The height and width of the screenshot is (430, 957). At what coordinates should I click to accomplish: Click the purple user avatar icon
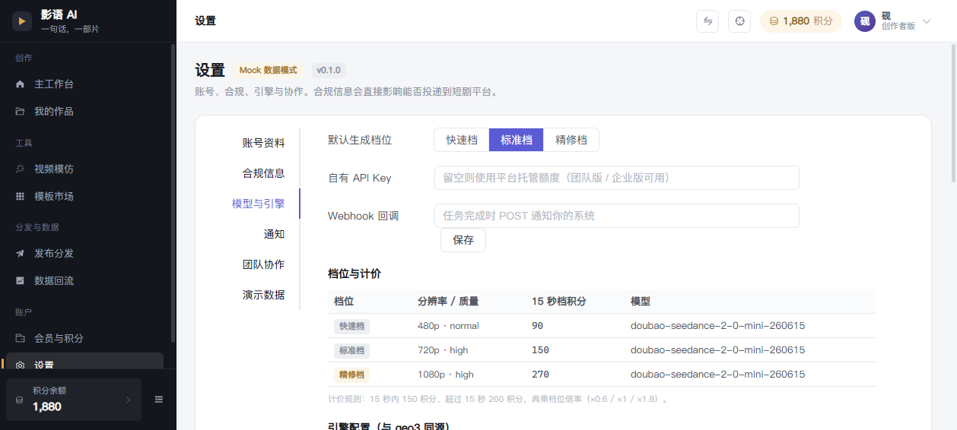point(865,21)
